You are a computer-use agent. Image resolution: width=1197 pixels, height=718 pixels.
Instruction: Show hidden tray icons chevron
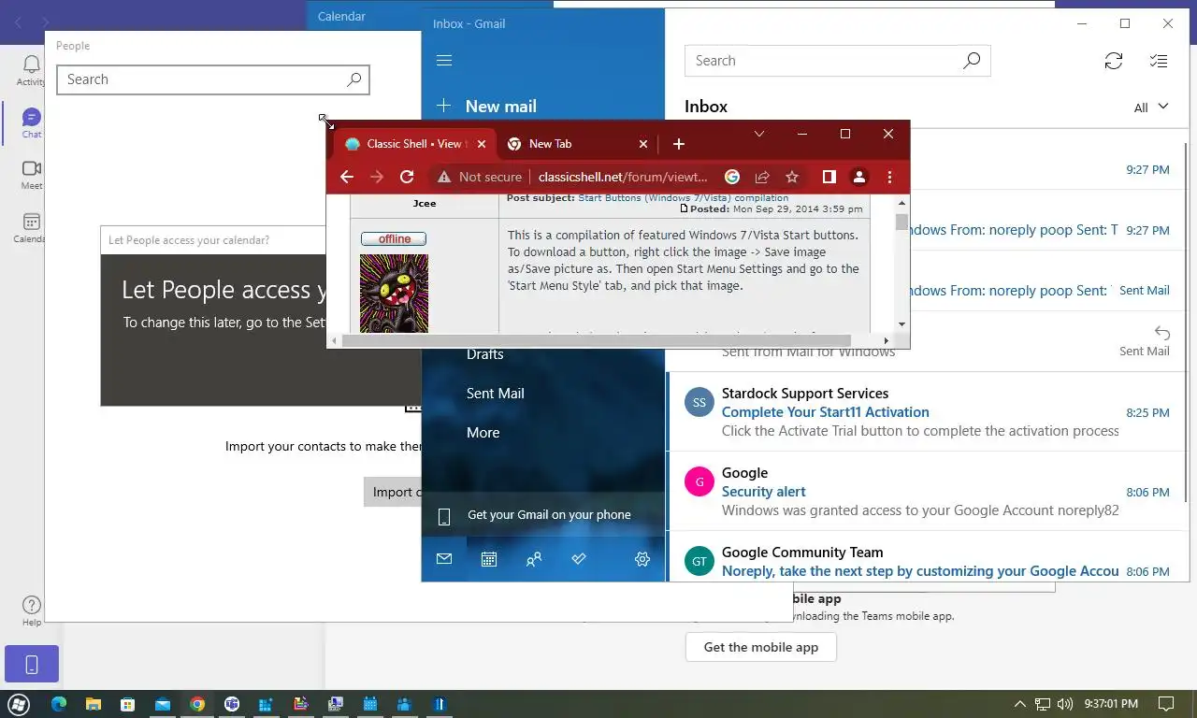pyautogui.click(x=1020, y=704)
